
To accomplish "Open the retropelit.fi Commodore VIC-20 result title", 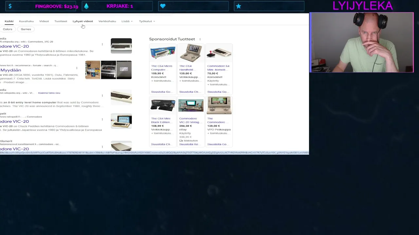I will [14, 121].
